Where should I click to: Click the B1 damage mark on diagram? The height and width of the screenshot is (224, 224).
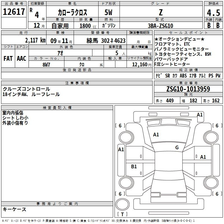tap(134, 167)
